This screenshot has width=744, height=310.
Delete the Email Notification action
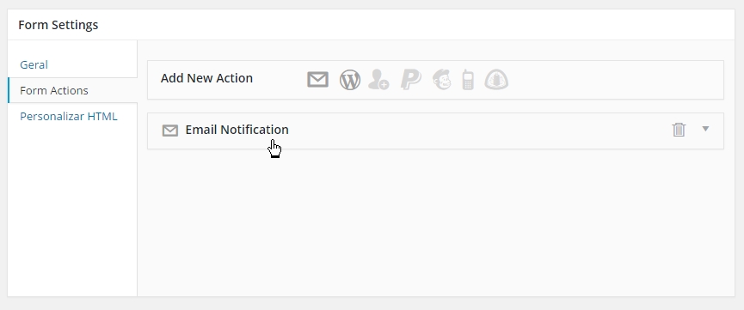pos(679,130)
